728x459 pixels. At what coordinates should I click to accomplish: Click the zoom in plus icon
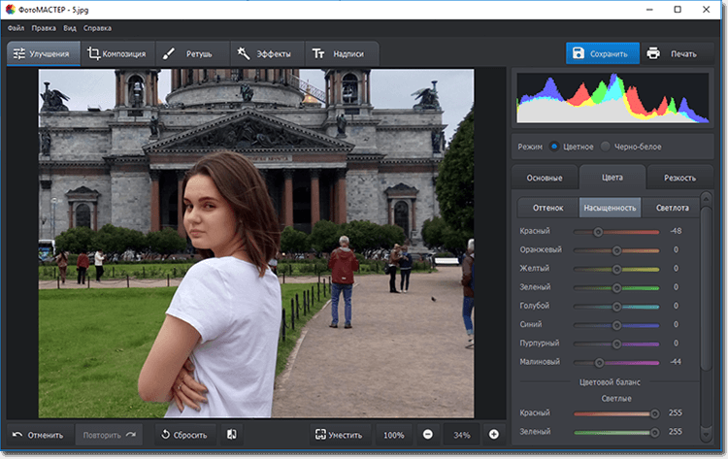pos(493,435)
